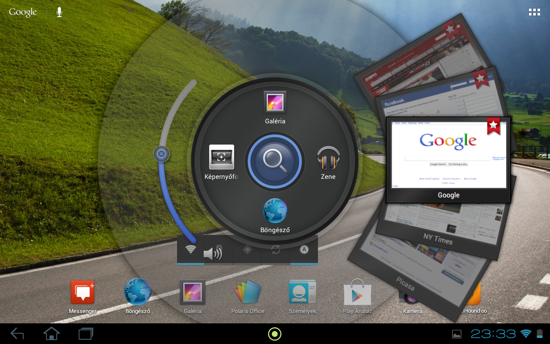The height and width of the screenshot is (344, 550).
Task: Tap the Back navigation button
Action: coord(17,334)
